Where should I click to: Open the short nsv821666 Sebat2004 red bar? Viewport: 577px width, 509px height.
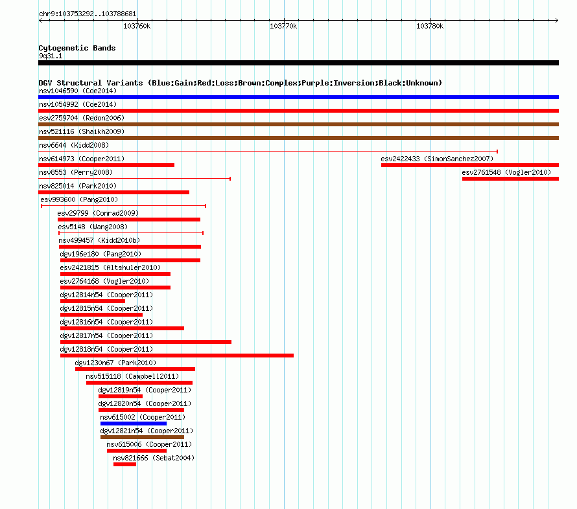pos(124,464)
